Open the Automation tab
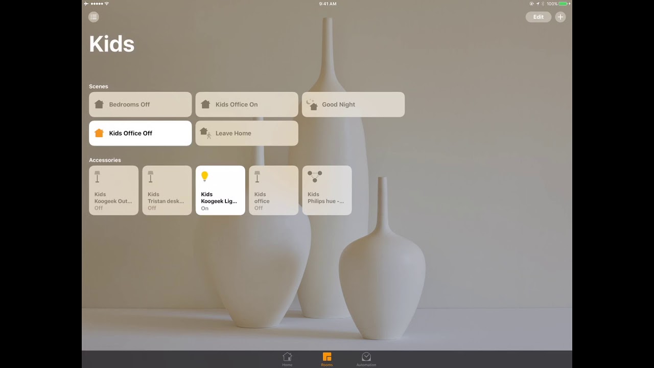654x368 pixels. [x=366, y=359]
